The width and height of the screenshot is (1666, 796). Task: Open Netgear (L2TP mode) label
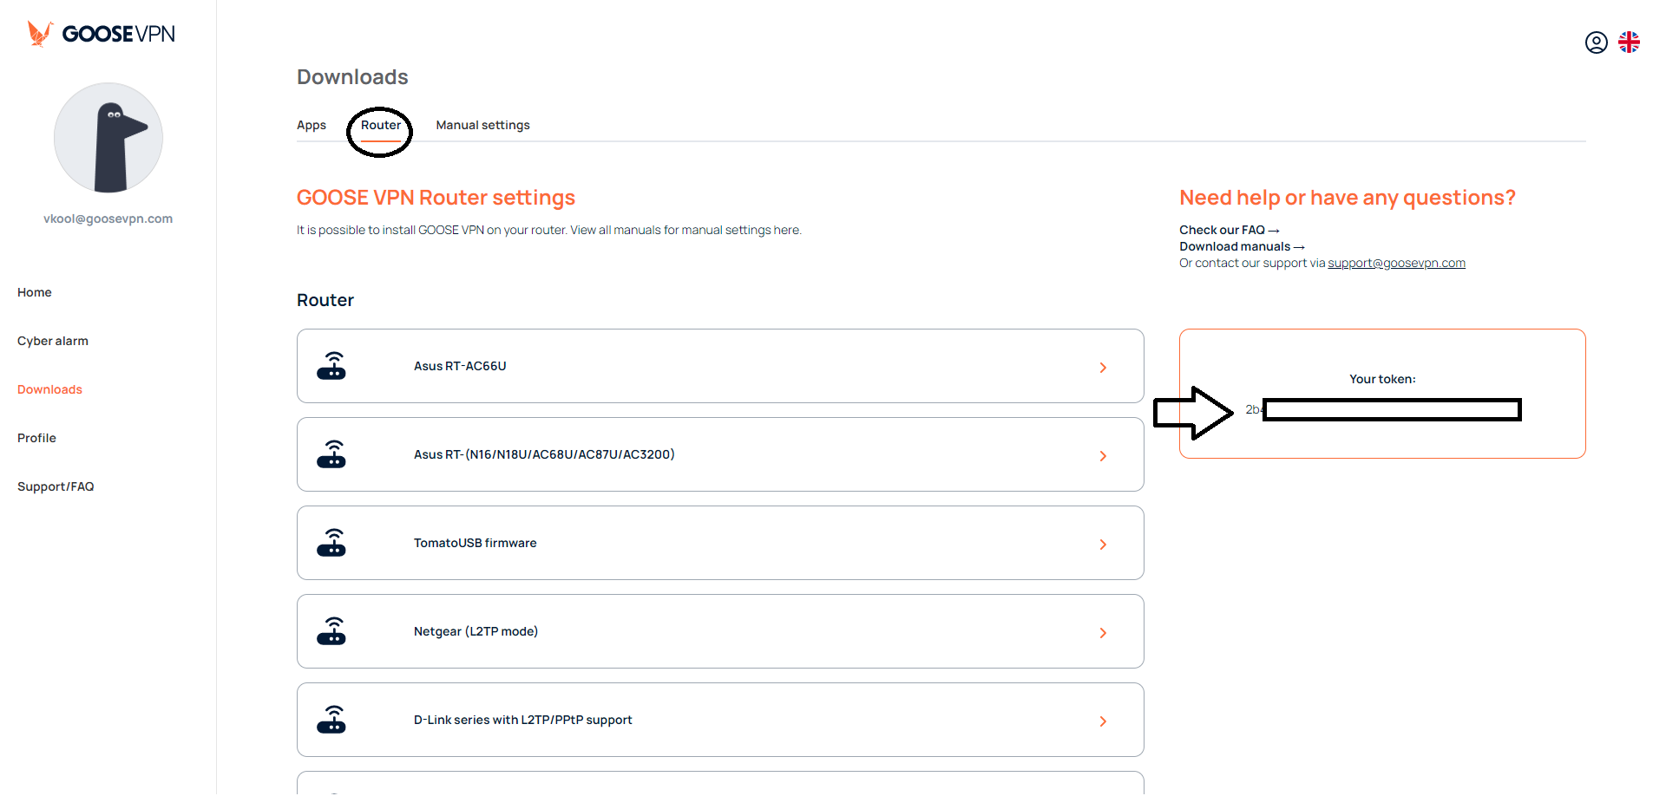coord(476,631)
